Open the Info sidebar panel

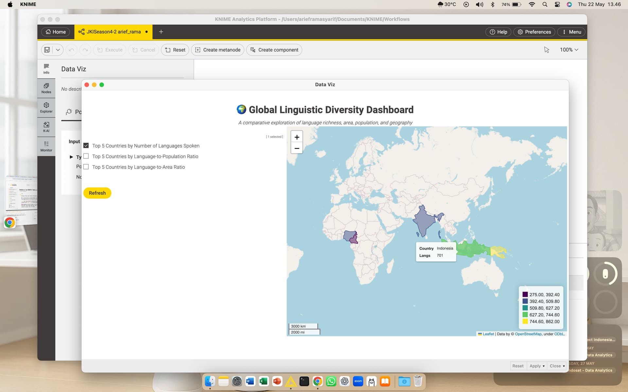tap(46, 69)
